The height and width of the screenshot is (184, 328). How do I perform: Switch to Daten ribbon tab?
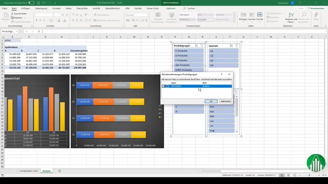68,8
